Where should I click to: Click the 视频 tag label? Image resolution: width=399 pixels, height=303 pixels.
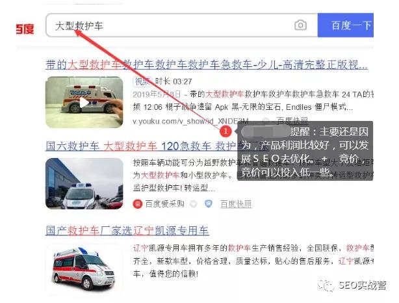[x=142, y=81]
